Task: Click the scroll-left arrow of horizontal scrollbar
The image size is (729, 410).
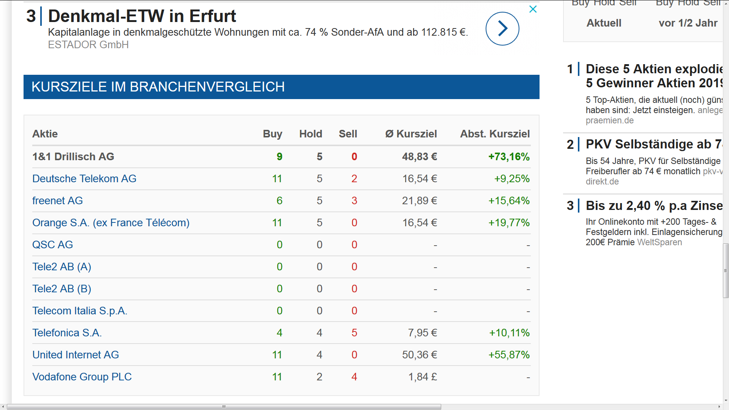Action: point(3,407)
